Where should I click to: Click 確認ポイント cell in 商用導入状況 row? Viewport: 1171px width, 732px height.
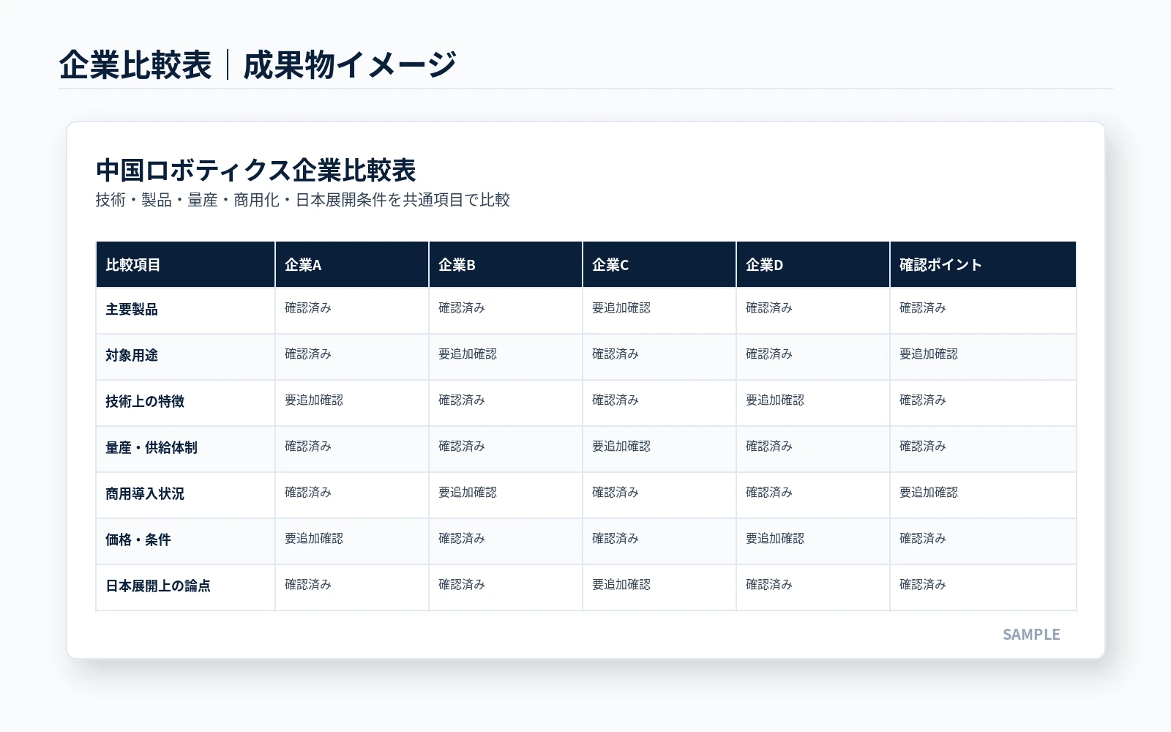[983, 495]
